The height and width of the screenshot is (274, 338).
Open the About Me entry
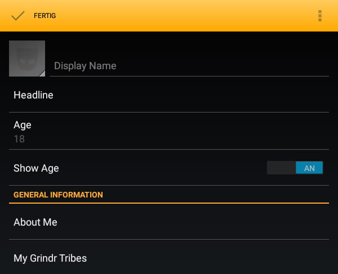(169, 222)
